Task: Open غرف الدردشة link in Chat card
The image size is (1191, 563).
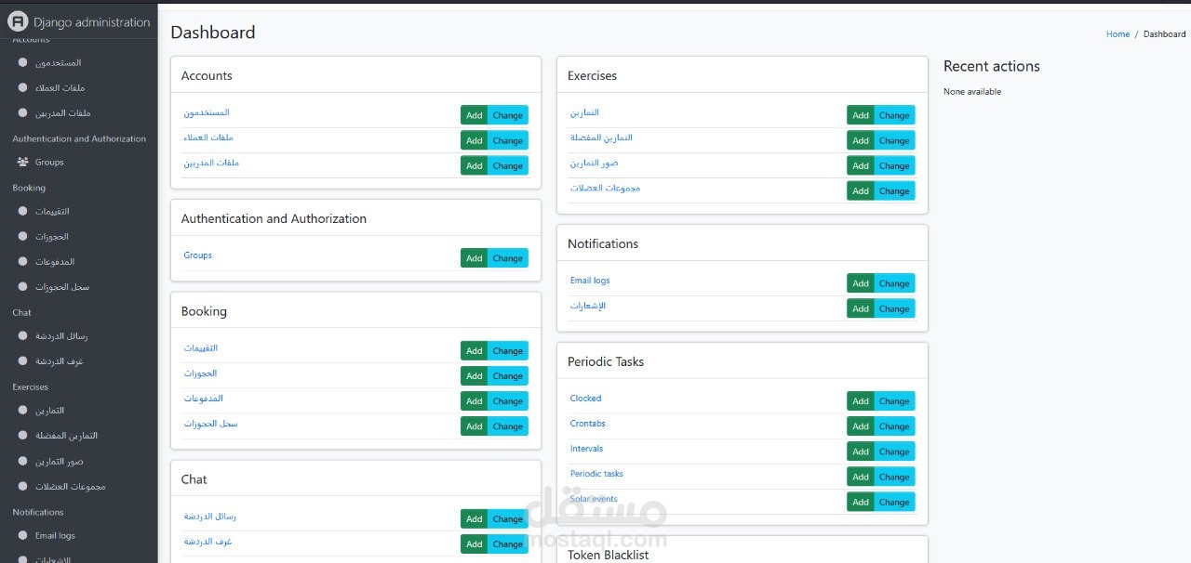Action: tap(207, 542)
